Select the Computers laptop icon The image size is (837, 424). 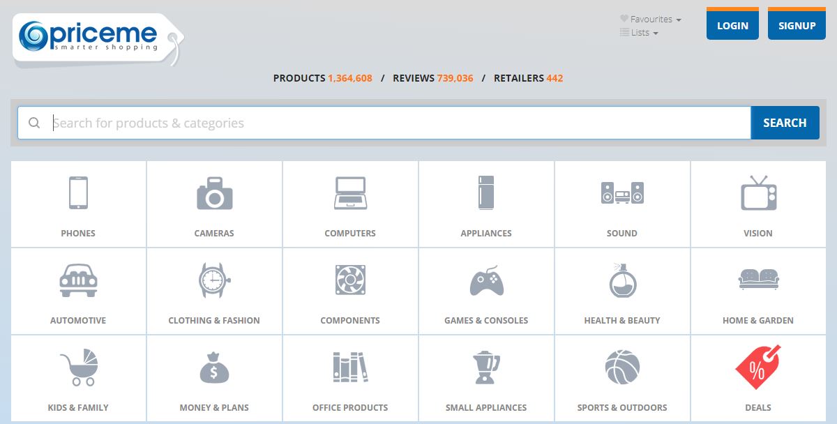350,193
